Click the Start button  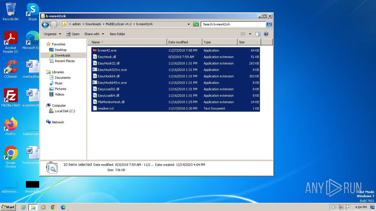click(8, 207)
